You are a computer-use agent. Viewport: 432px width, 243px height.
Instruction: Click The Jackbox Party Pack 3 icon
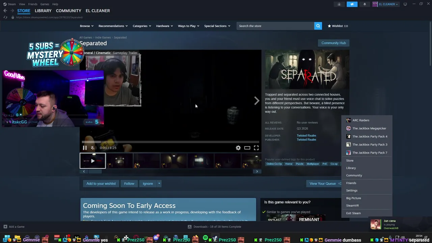348,144
